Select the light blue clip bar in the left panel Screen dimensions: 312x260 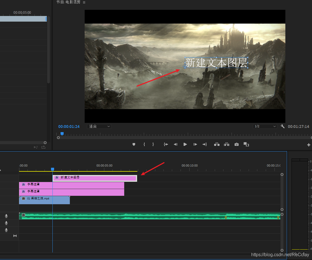(x=23, y=19)
